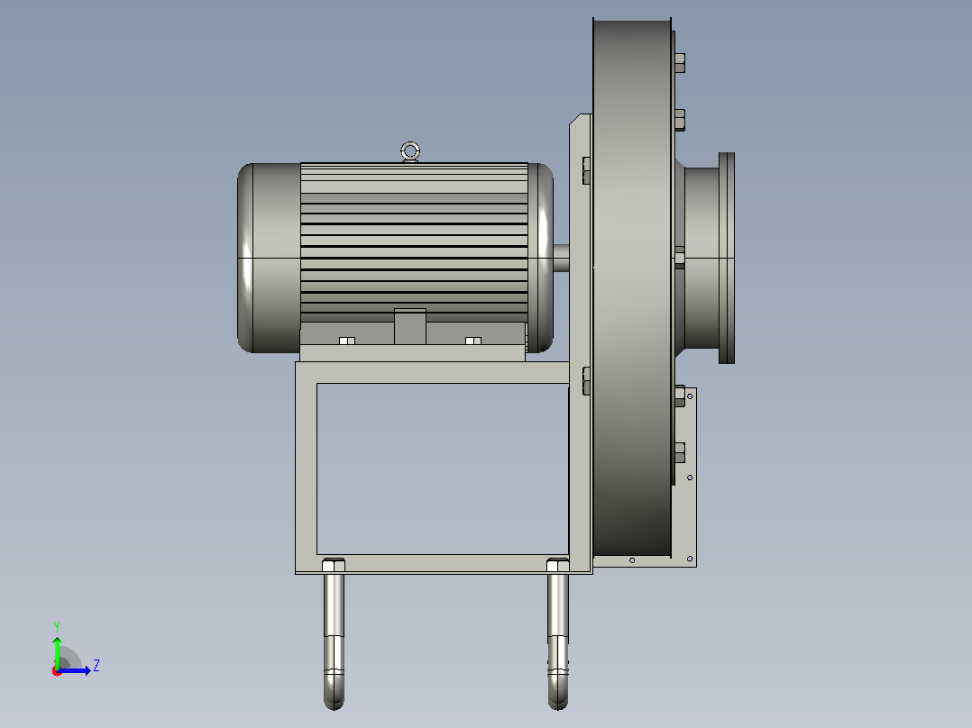Click the fan inlet flange on the right
This screenshot has width=972, height=728.
[727, 258]
